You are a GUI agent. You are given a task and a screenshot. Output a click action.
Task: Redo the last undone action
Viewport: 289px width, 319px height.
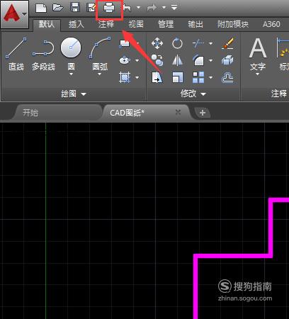(152, 8)
